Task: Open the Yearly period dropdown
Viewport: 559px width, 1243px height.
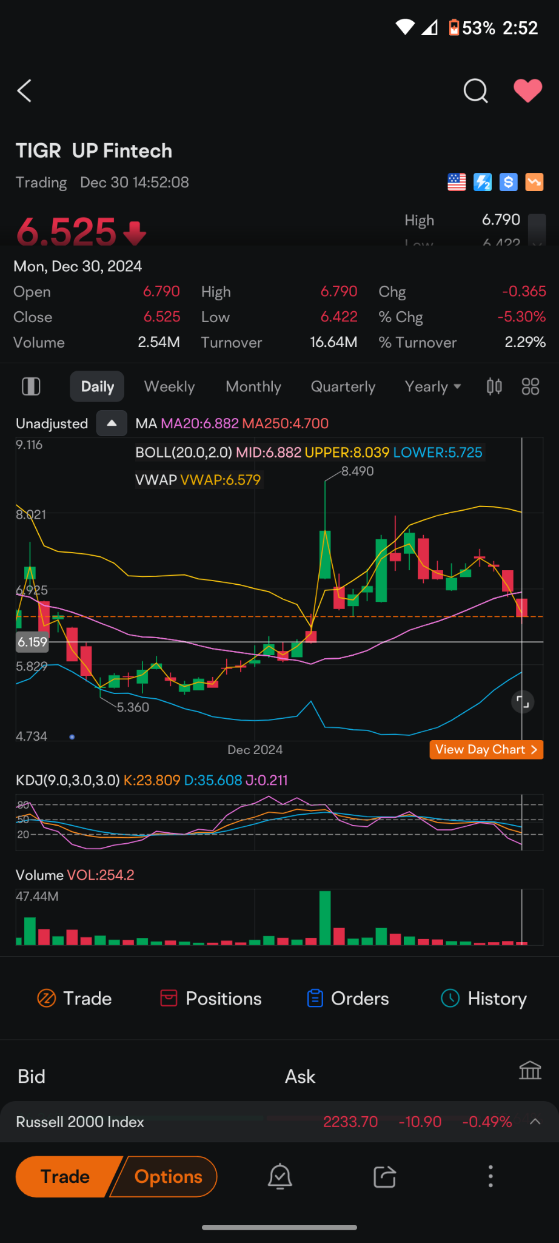Action: tap(433, 386)
